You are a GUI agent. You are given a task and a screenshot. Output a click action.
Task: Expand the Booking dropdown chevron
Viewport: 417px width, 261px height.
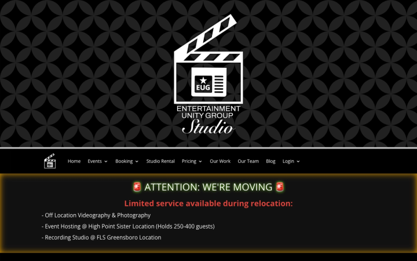coord(137,161)
